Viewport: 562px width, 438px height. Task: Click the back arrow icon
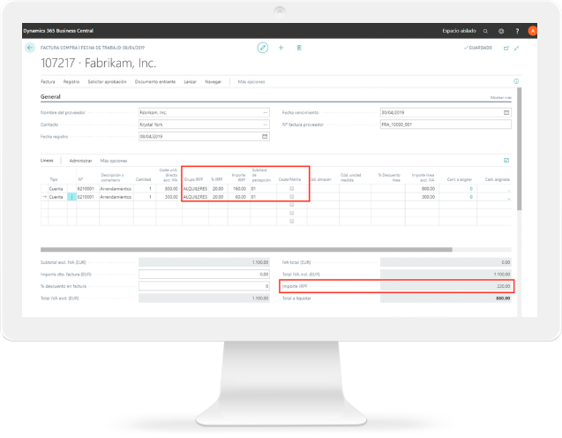pyautogui.click(x=31, y=48)
